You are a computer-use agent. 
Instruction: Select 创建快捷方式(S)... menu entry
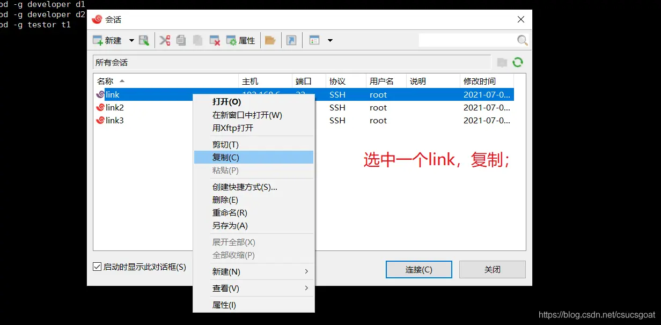tap(253, 187)
